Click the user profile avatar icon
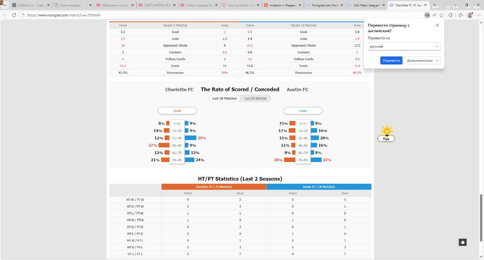Image resolution: width=484 pixels, height=260 pixels. 470,15
